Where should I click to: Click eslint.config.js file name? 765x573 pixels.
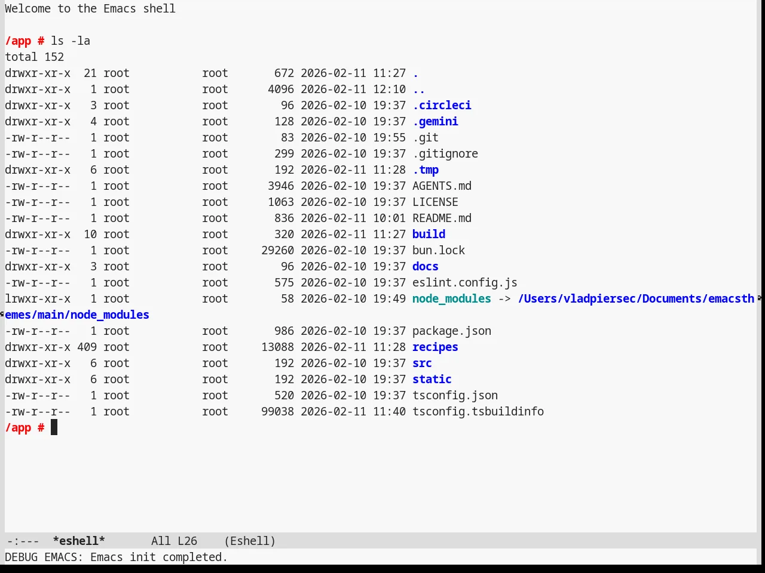(465, 282)
